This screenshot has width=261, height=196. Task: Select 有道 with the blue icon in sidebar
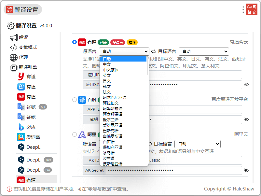27,87
